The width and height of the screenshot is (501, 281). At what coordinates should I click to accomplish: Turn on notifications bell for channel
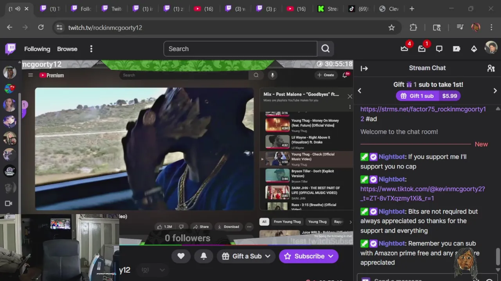pos(204,256)
